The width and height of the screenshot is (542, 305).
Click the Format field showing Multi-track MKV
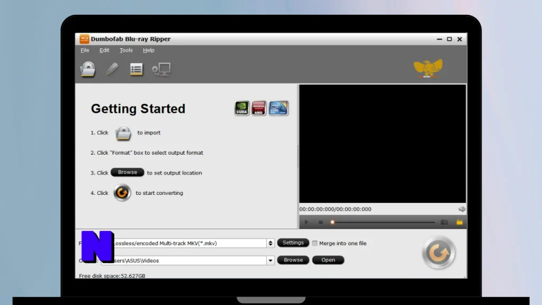[x=188, y=244]
